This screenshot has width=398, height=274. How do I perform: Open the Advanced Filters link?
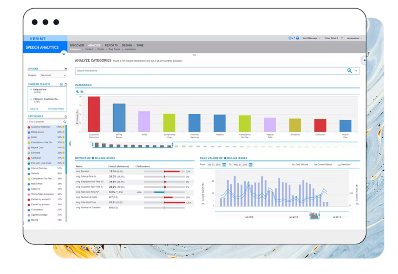pos(56,109)
